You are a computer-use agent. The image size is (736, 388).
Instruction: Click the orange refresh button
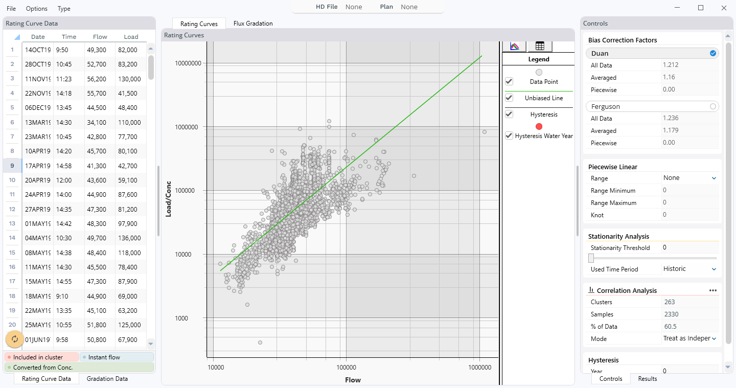(x=15, y=339)
